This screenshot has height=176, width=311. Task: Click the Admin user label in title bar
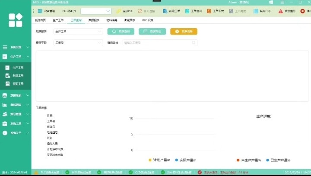(x=238, y=2)
